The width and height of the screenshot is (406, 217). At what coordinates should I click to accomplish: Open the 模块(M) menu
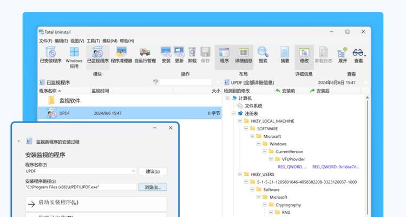click(110, 41)
